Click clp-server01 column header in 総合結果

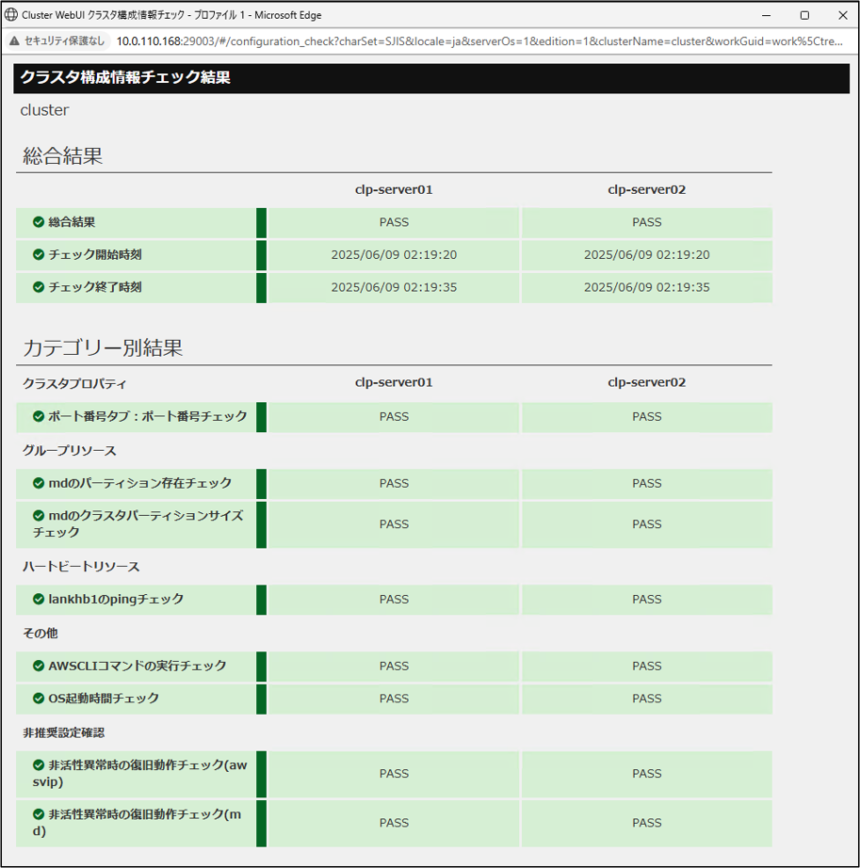[394, 190]
